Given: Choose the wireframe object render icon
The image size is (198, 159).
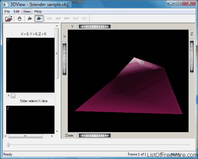Looking at the screenshot, I should click(x=30, y=18).
